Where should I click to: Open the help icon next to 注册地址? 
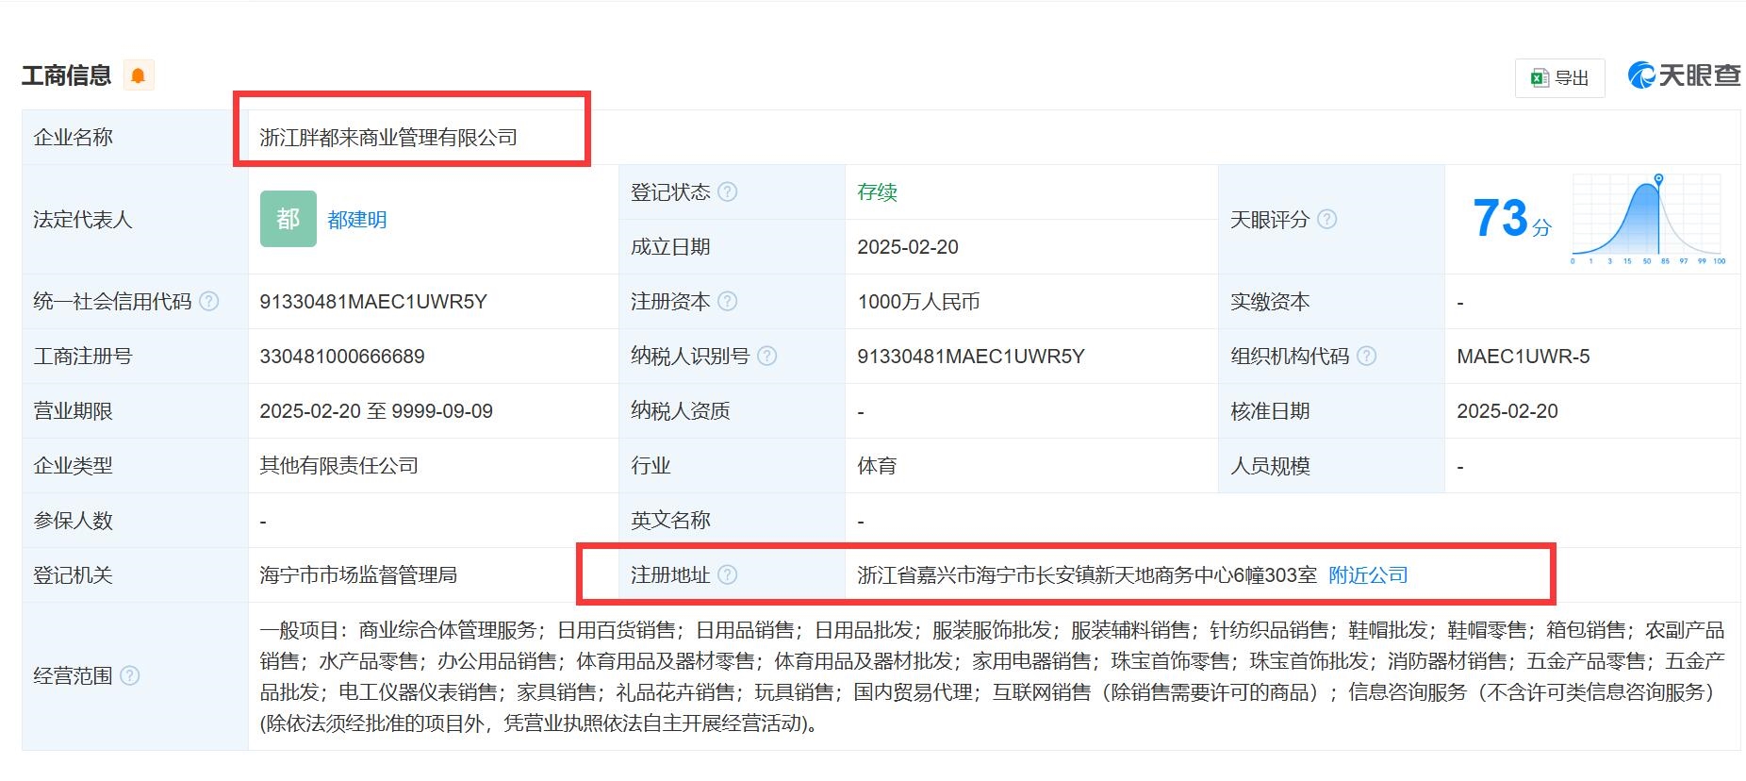(728, 574)
